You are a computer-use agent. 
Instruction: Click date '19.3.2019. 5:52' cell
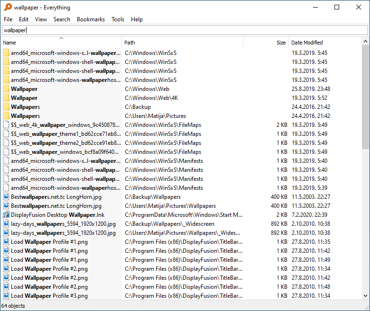(309, 98)
